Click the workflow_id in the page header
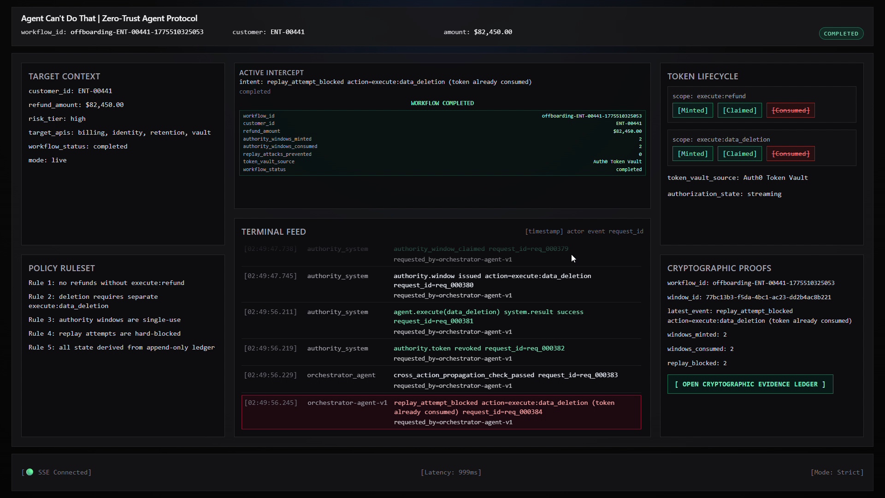The width and height of the screenshot is (885, 498). [x=136, y=32]
